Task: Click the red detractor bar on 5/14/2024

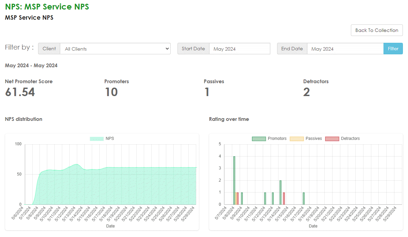Action: (284, 198)
